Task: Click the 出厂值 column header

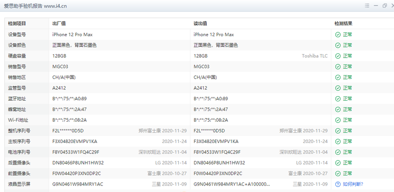Action: coord(59,24)
